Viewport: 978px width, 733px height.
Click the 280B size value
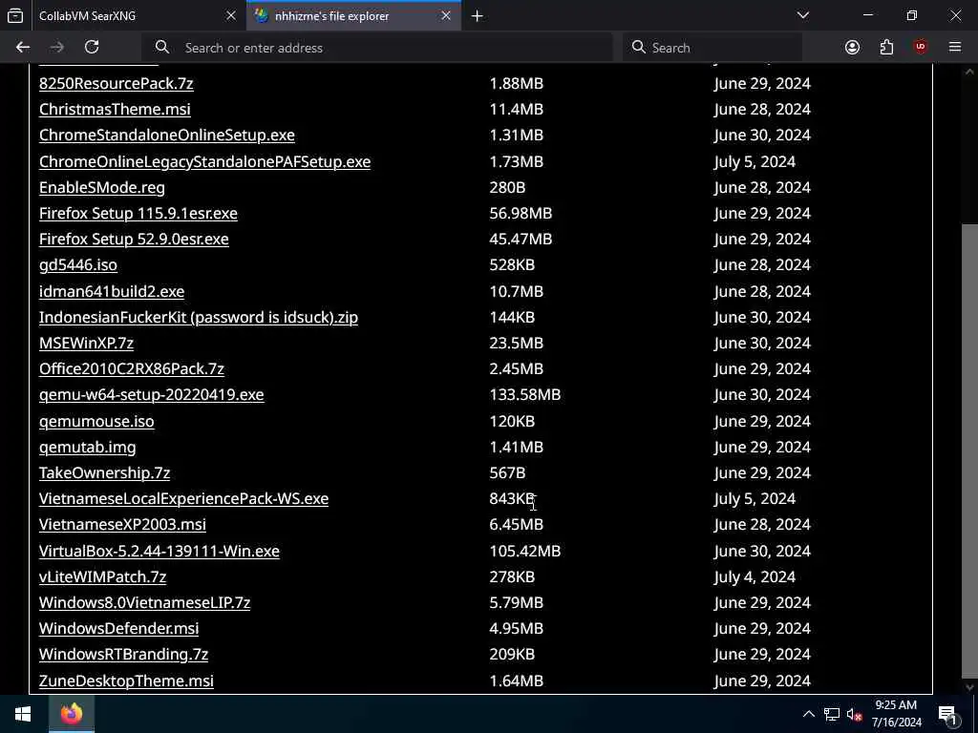507,188
